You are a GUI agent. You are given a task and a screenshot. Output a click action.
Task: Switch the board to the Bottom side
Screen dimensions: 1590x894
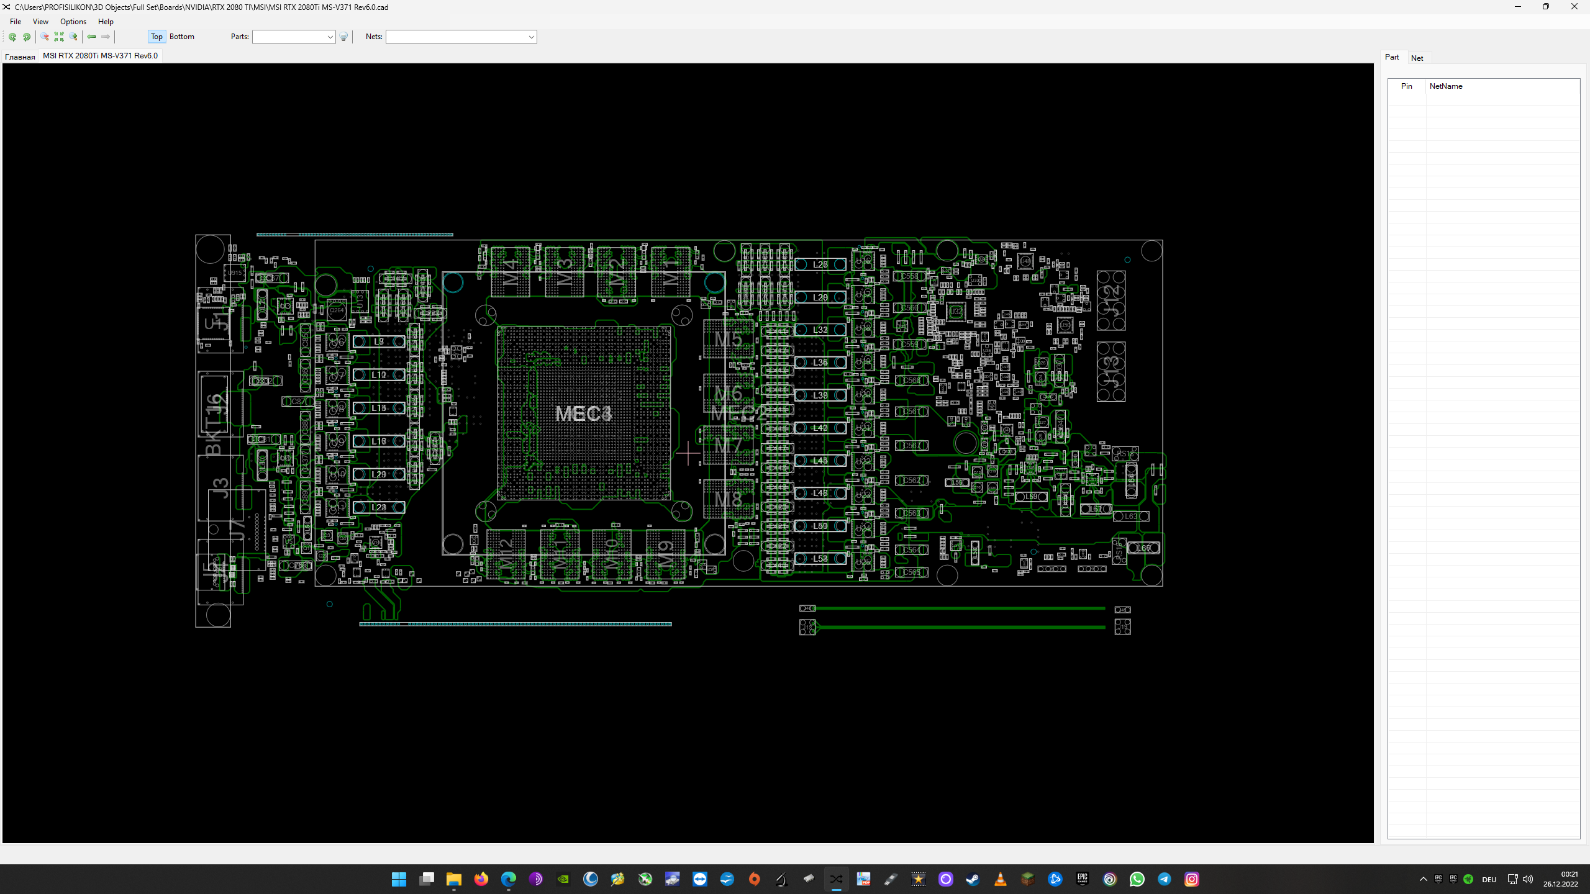coord(181,37)
